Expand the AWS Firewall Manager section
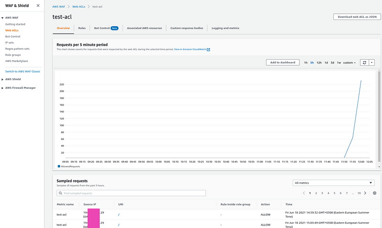 click(2, 88)
